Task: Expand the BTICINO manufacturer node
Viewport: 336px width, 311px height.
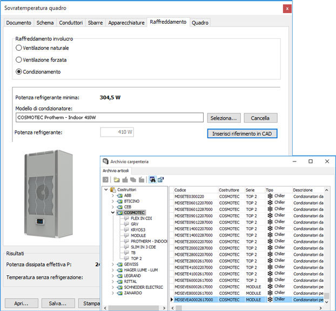Action: [x=113, y=201]
